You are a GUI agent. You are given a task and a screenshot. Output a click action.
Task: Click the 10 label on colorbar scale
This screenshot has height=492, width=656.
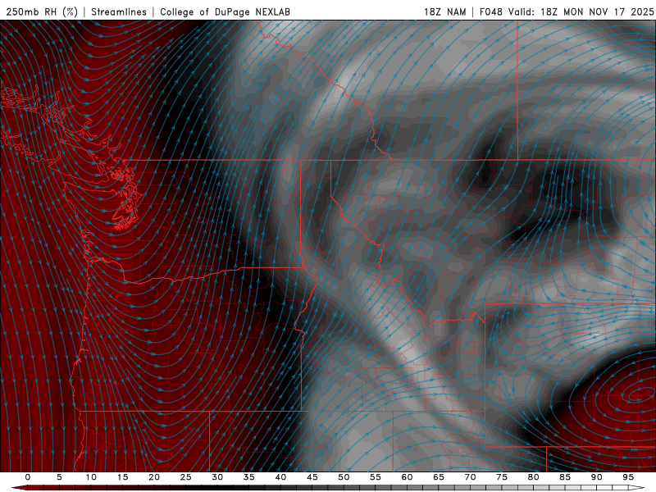tap(91, 477)
